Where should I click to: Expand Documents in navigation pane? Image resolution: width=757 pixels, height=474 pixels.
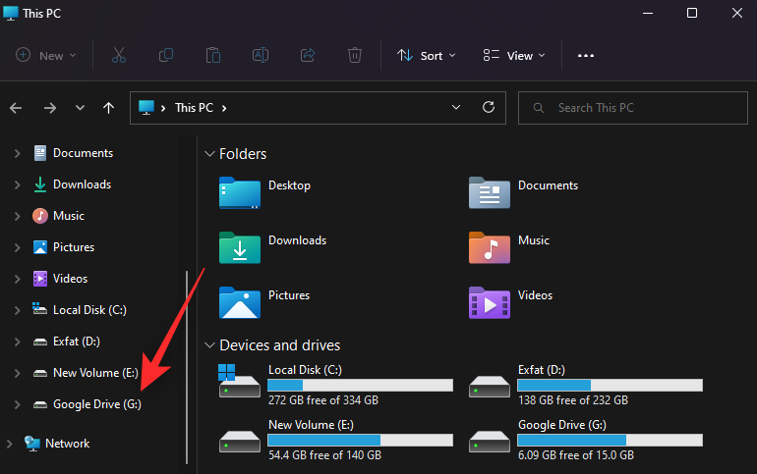(x=18, y=153)
